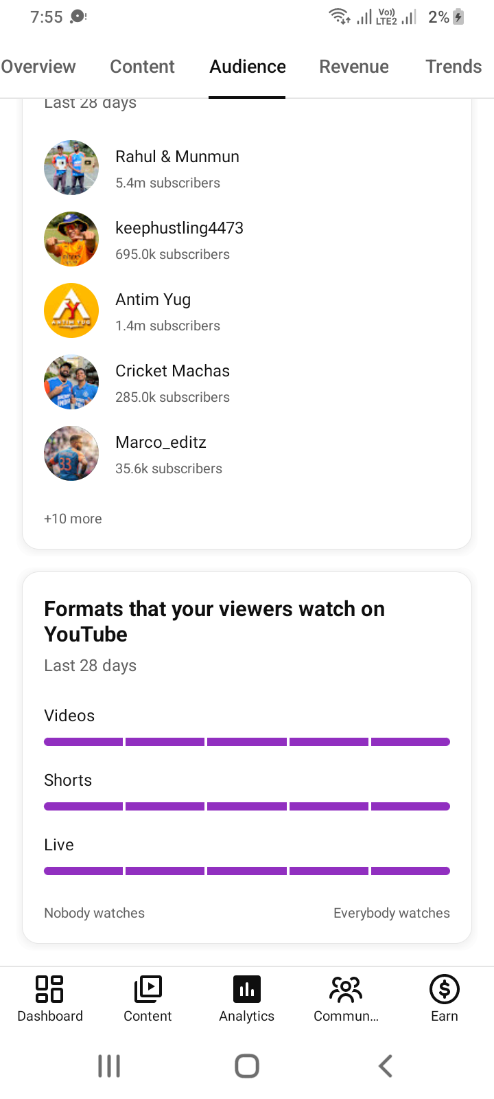Switch to the Revenue tab
Viewport: 494px width, 1099px height.
(354, 67)
